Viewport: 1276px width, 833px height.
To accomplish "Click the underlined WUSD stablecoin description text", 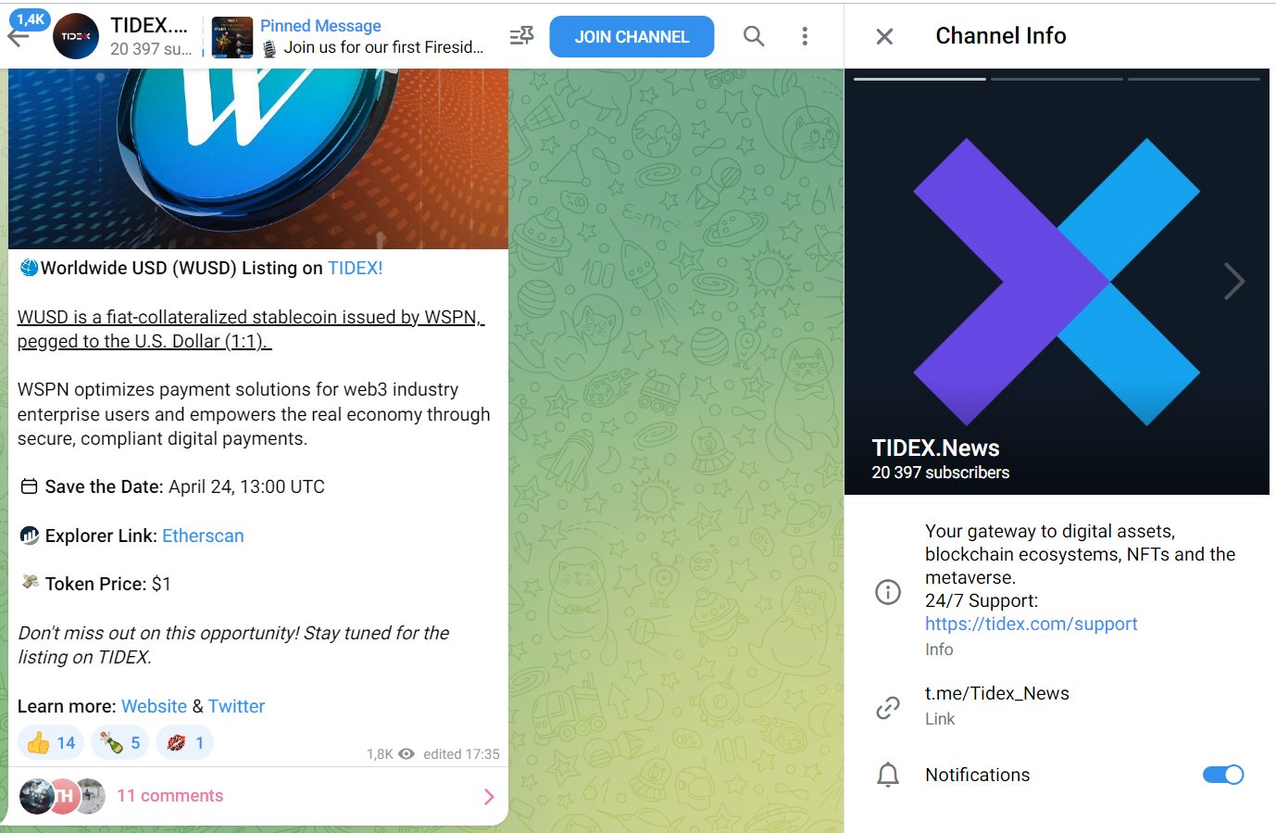I will [251, 329].
